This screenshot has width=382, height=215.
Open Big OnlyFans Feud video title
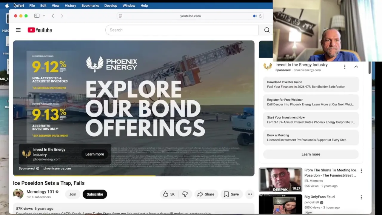(319, 197)
